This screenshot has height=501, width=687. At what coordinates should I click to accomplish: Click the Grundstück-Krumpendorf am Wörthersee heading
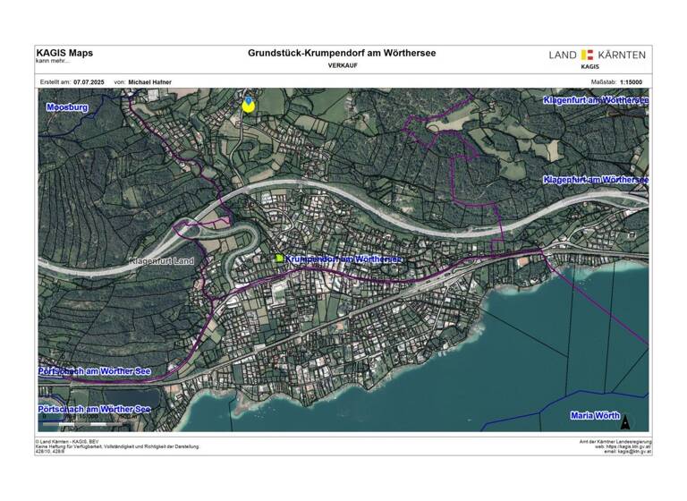tap(342, 54)
